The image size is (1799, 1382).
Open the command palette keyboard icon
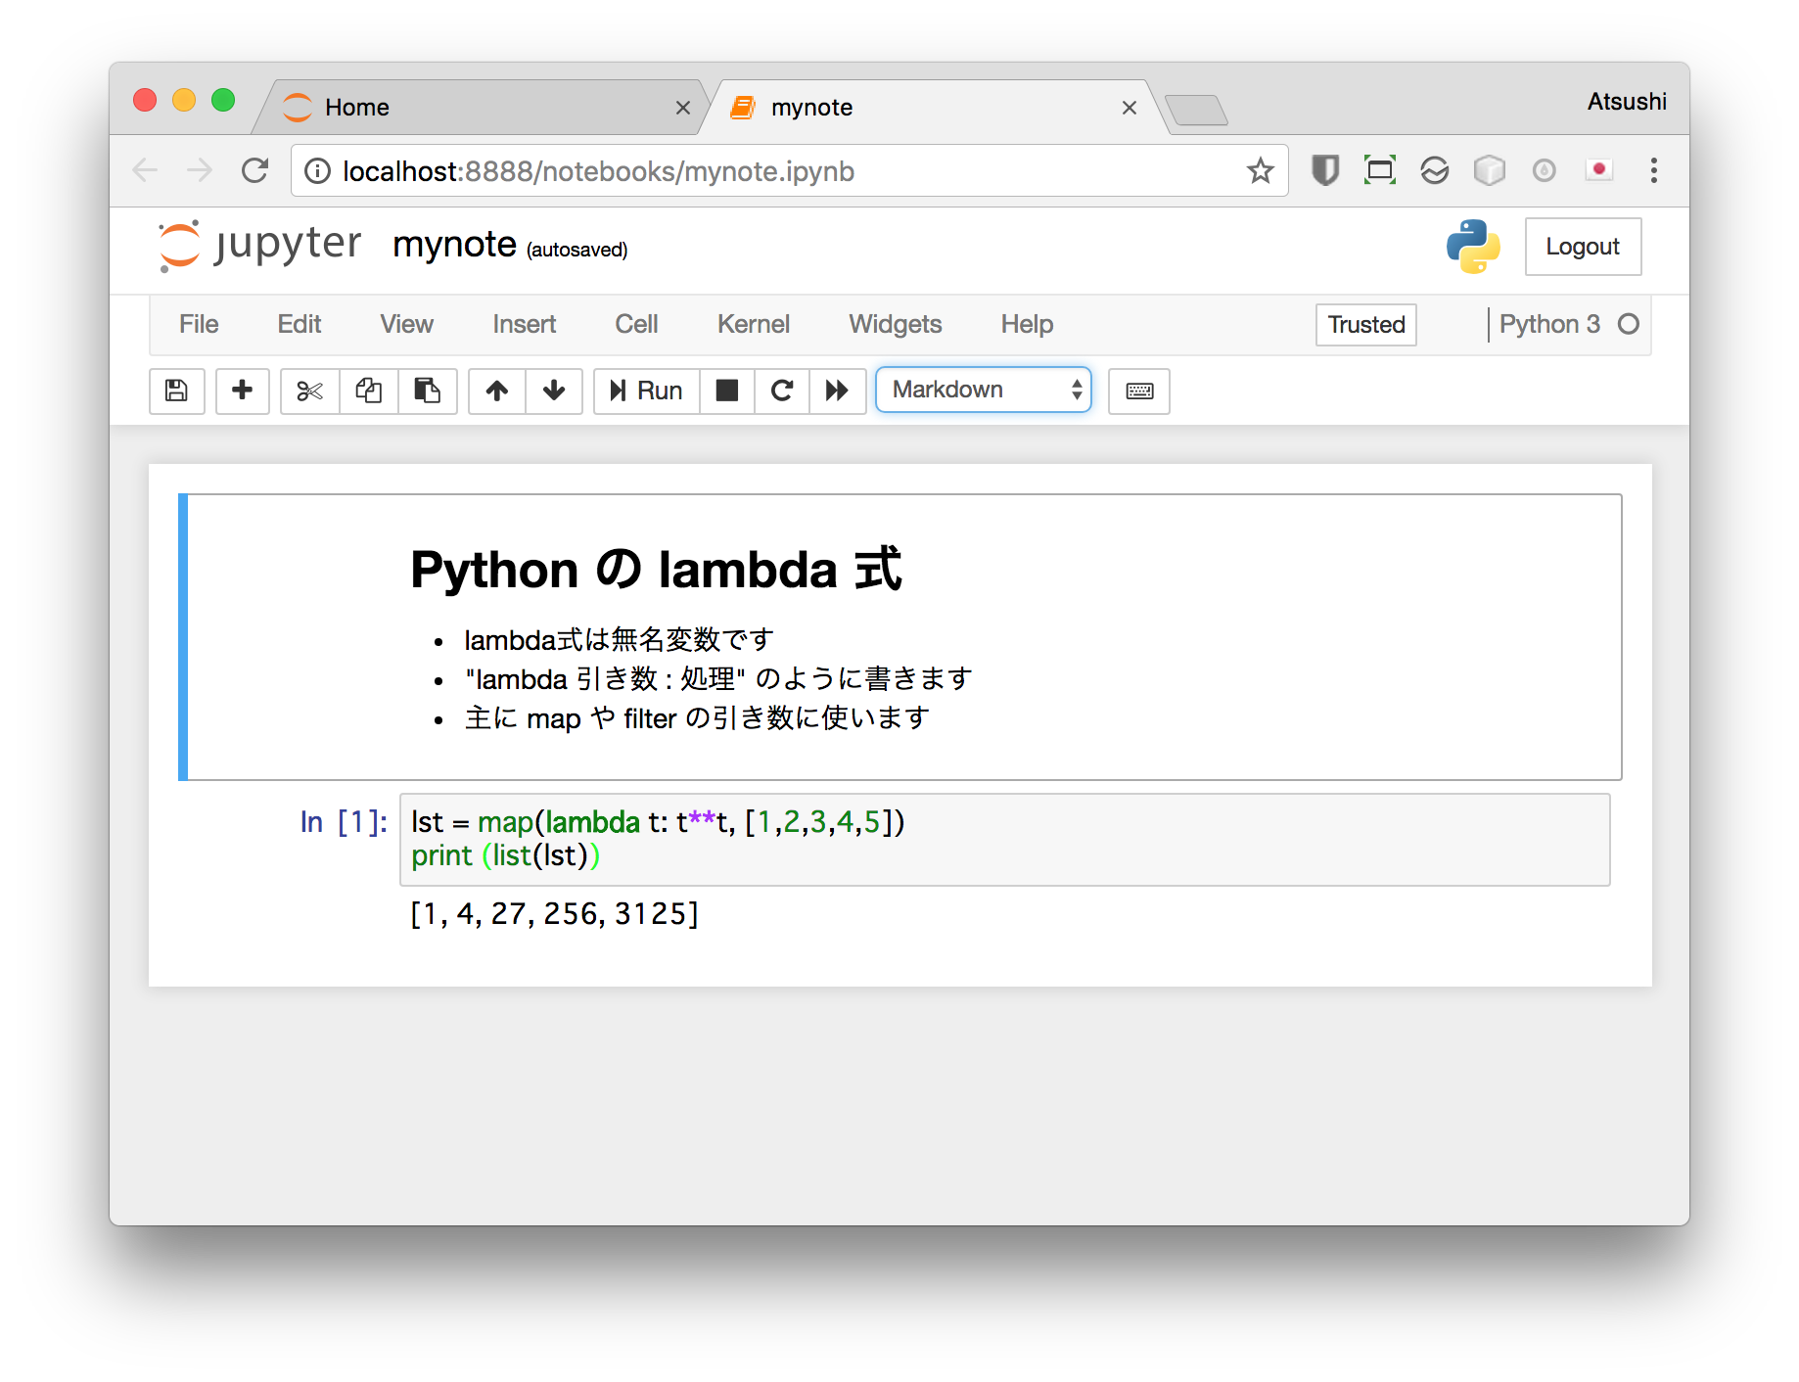click(x=1138, y=391)
